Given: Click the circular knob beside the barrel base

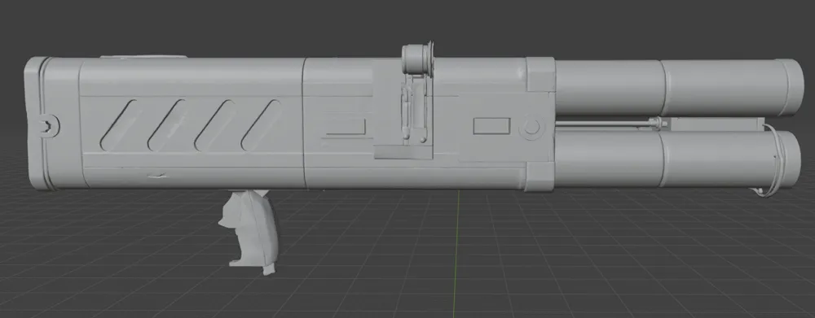Looking at the screenshot, I should [x=531, y=128].
